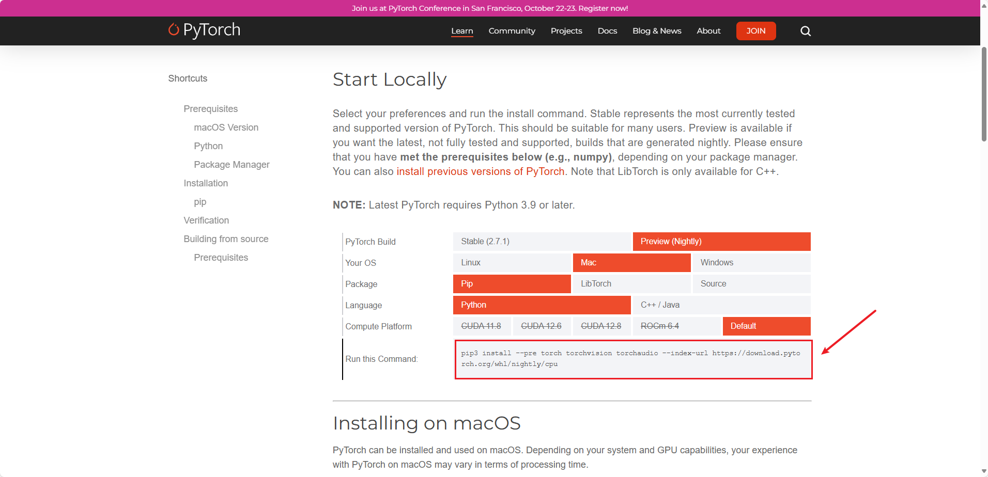
Task: Click the PyTorch flame logo
Action: 174,30
